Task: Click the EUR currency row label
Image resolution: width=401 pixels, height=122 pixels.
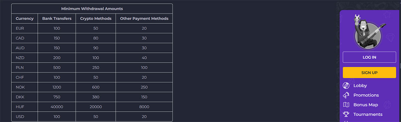Action: pos(19,28)
